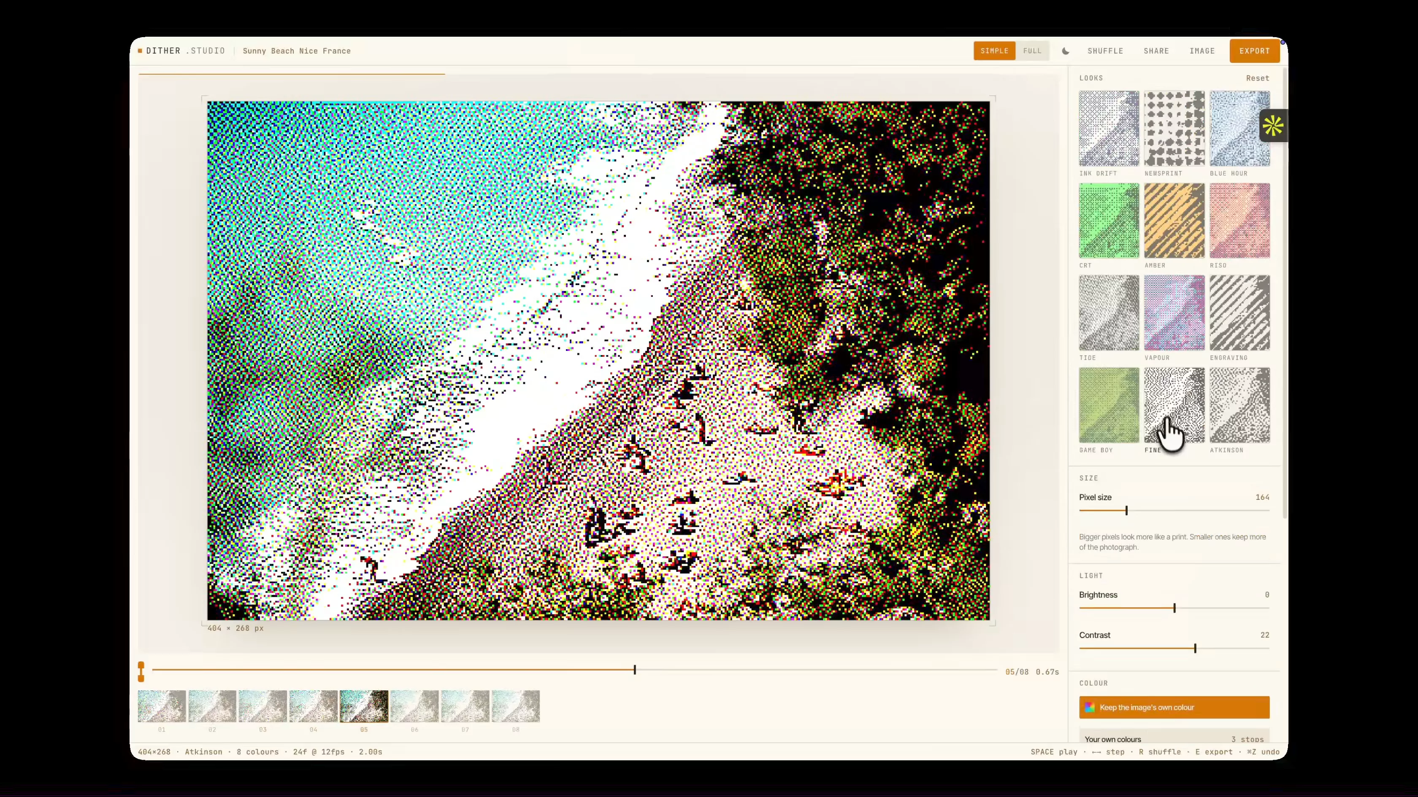The width and height of the screenshot is (1418, 797).
Task: Click the timeline scrubber track
Action: 575,670
